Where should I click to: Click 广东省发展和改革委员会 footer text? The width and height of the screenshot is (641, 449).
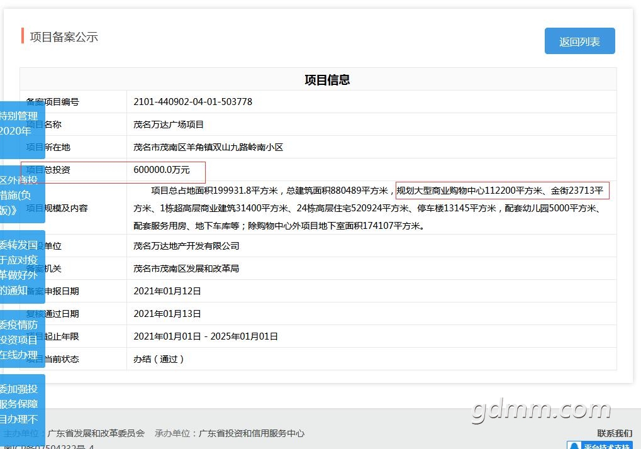point(96,433)
